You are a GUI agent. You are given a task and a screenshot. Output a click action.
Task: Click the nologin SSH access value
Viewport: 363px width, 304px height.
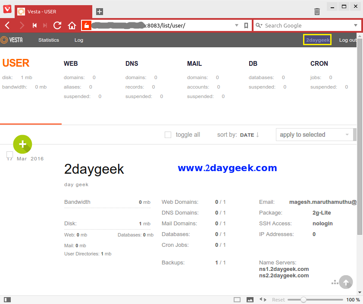[322, 224]
